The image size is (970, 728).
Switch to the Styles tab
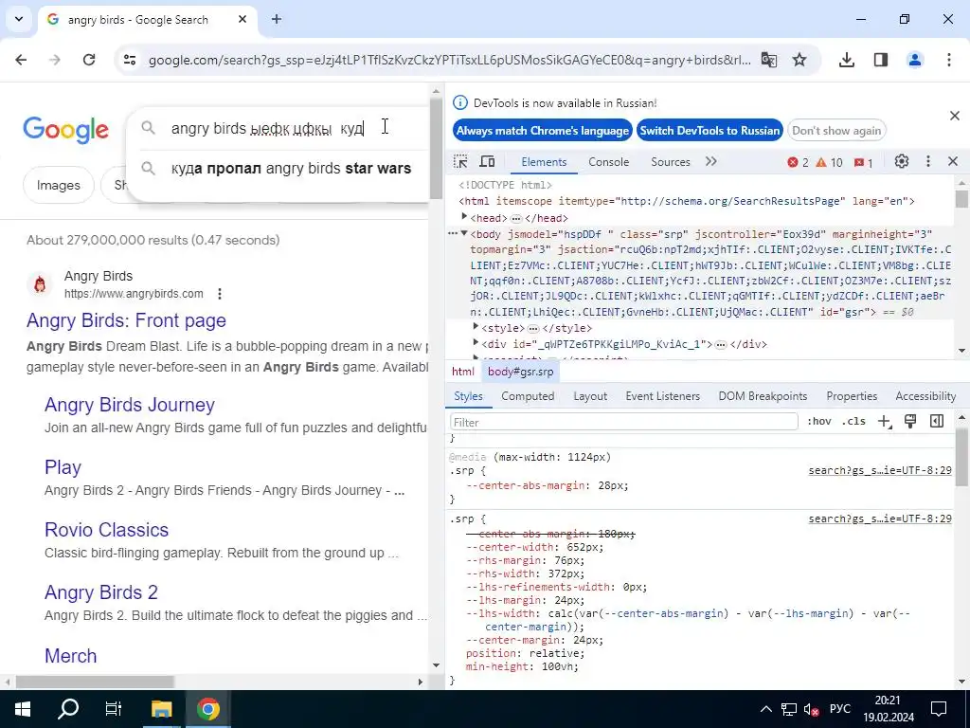pyautogui.click(x=468, y=396)
